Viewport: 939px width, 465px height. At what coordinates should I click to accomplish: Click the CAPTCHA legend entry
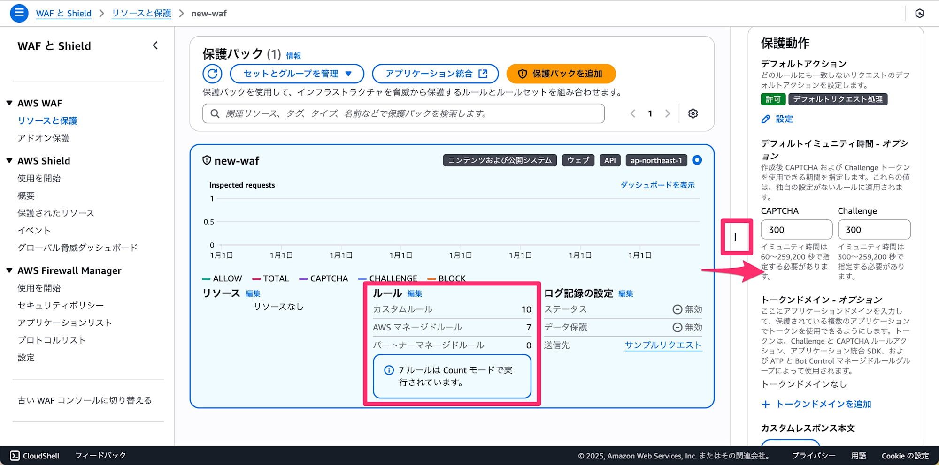click(323, 278)
